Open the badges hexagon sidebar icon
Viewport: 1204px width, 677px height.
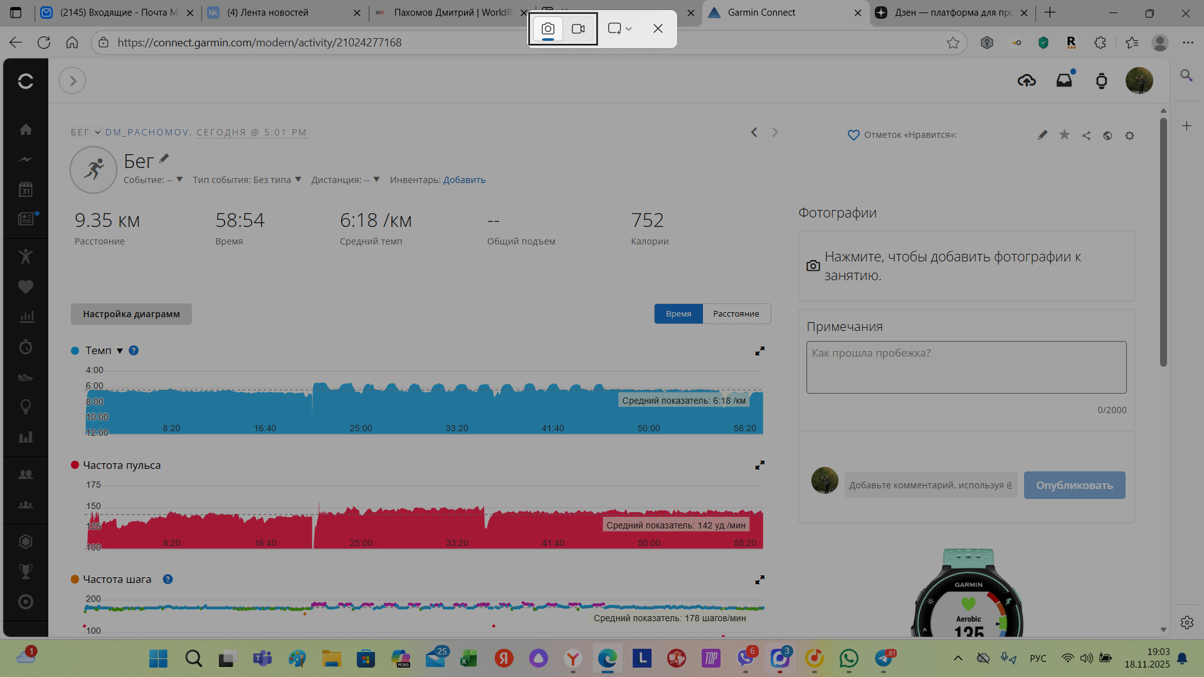[26, 542]
